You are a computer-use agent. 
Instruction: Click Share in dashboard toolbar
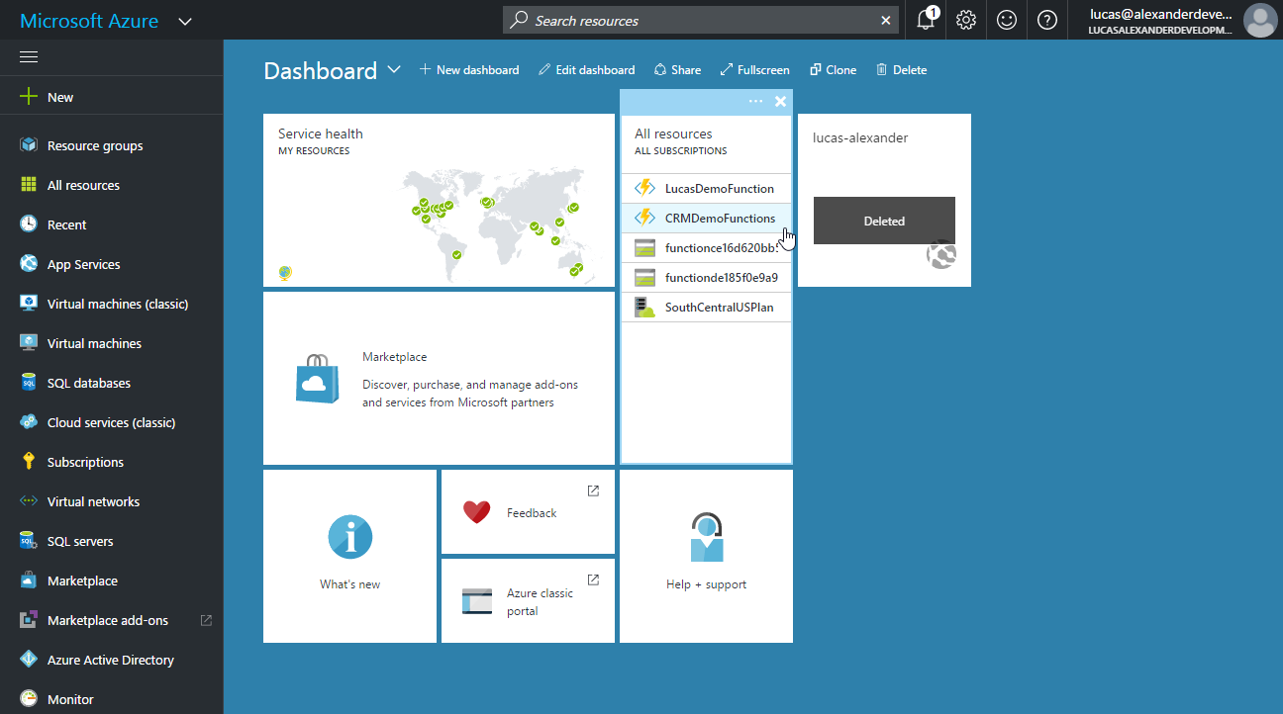[x=677, y=70]
